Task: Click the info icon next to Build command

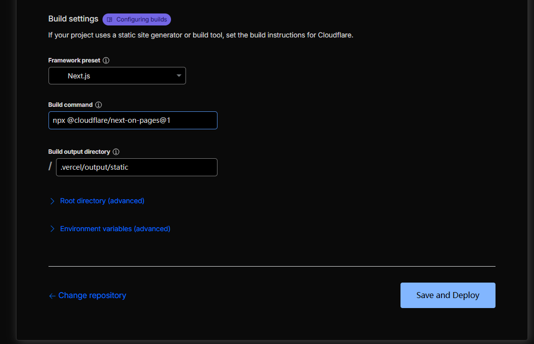Action: (x=98, y=105)
